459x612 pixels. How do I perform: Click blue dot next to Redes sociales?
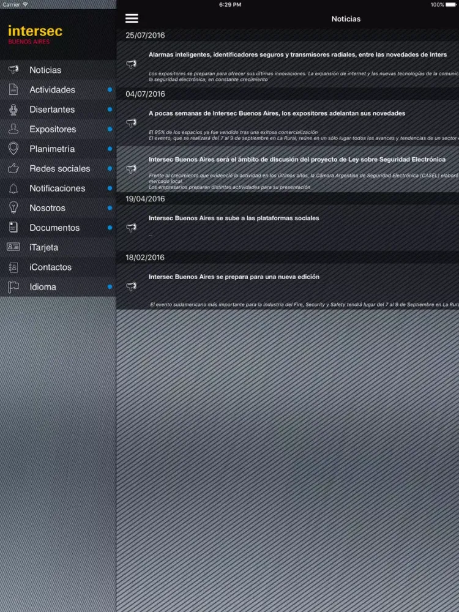click(x=110, y=169)
